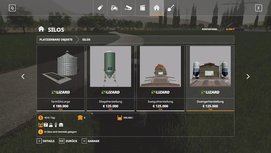Open Details for the selected silo

pos(46,141)
